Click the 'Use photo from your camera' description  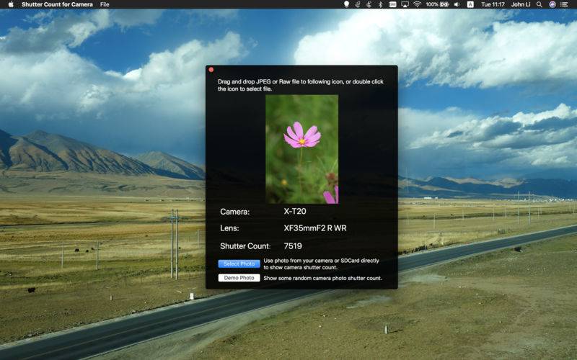[321, 264]
